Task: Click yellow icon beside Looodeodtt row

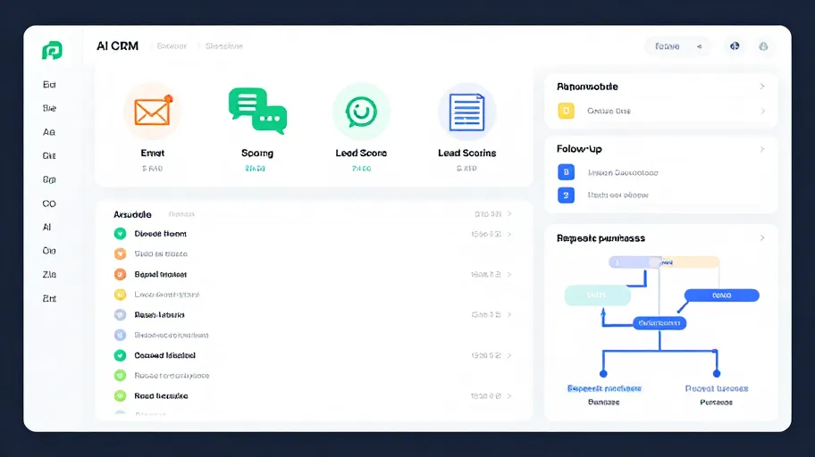Action: (120, 295)
